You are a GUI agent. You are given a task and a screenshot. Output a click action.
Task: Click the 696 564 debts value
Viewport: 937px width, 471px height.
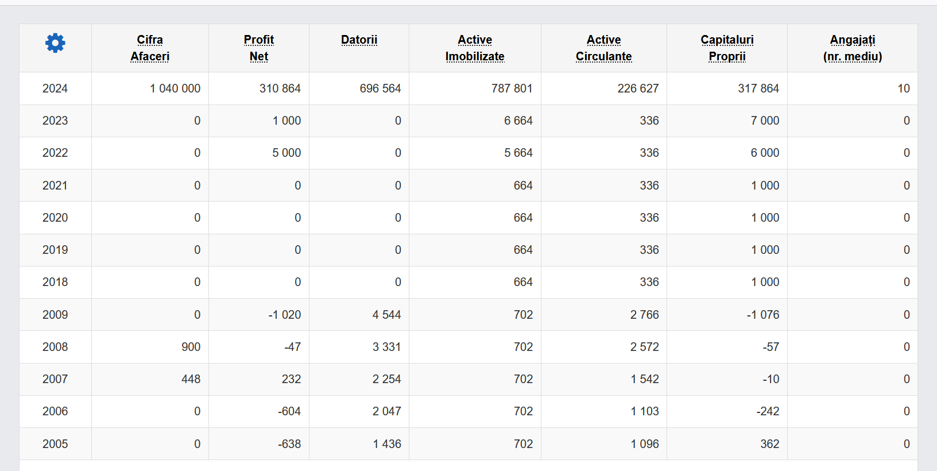tap(380, 88)
